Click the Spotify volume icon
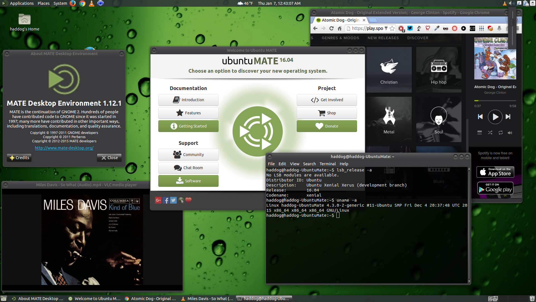Screen dimensions: 536x302 coord(510,133)
